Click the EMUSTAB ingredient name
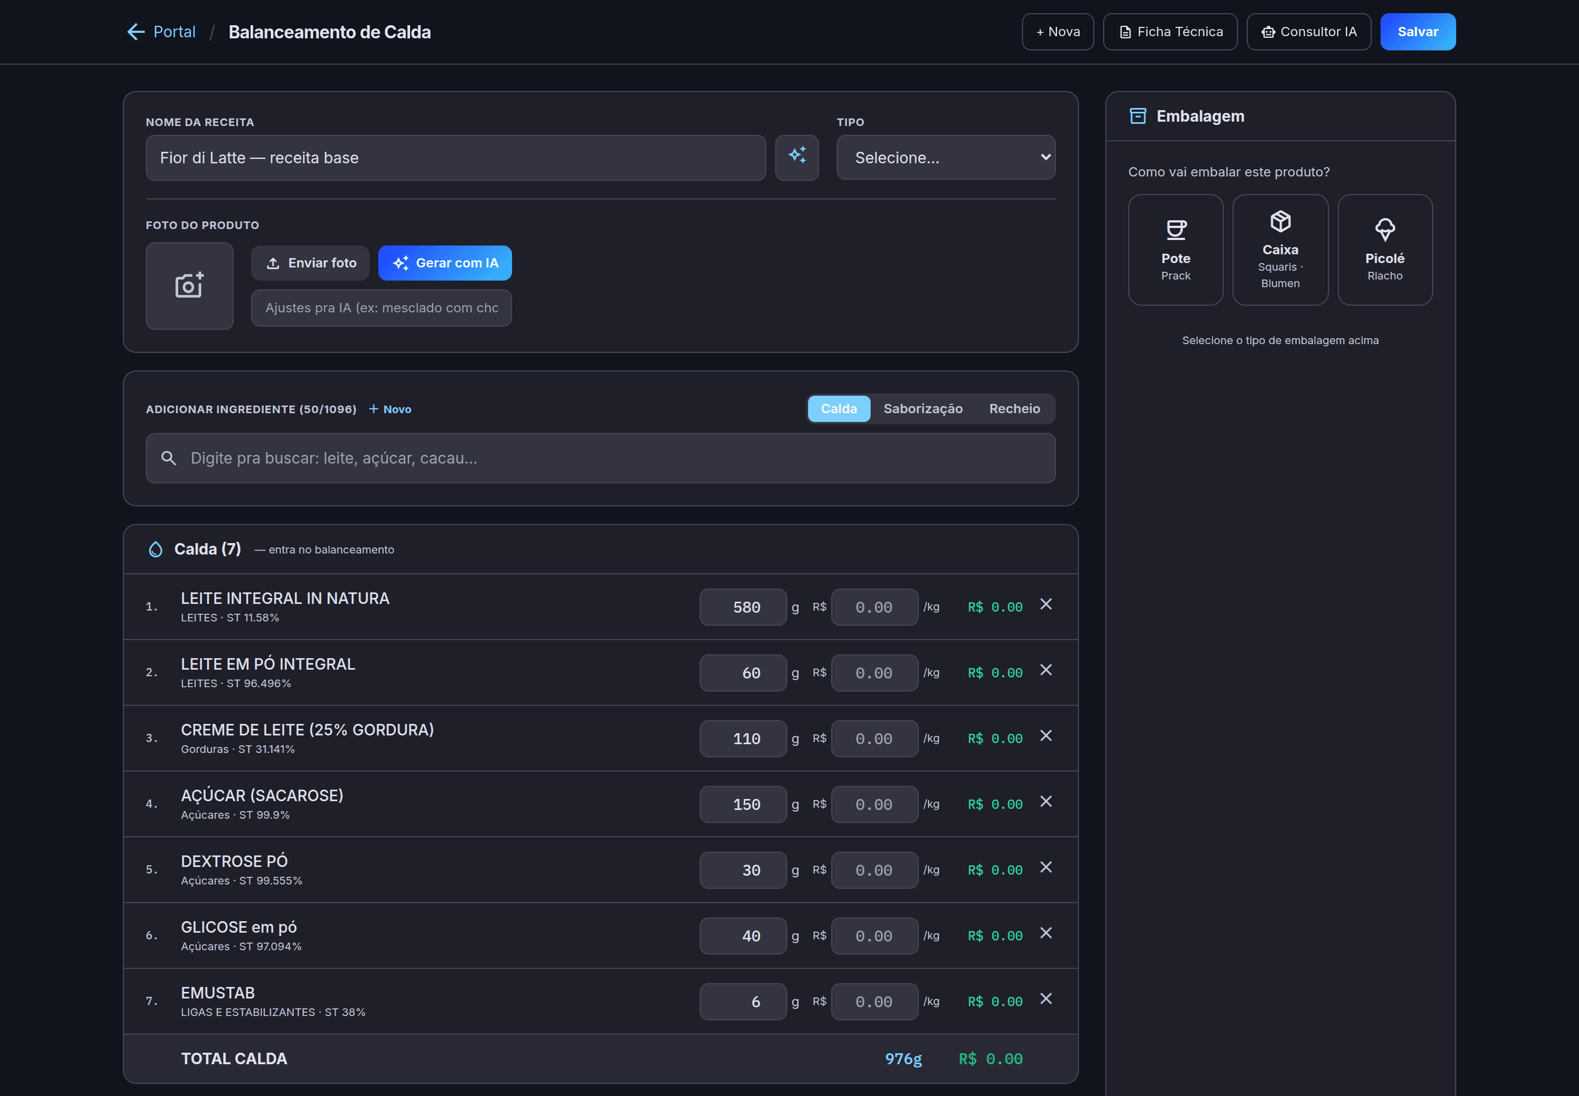The height and width of the screenshot is (1096, 1579). click(x=217, y=993)
